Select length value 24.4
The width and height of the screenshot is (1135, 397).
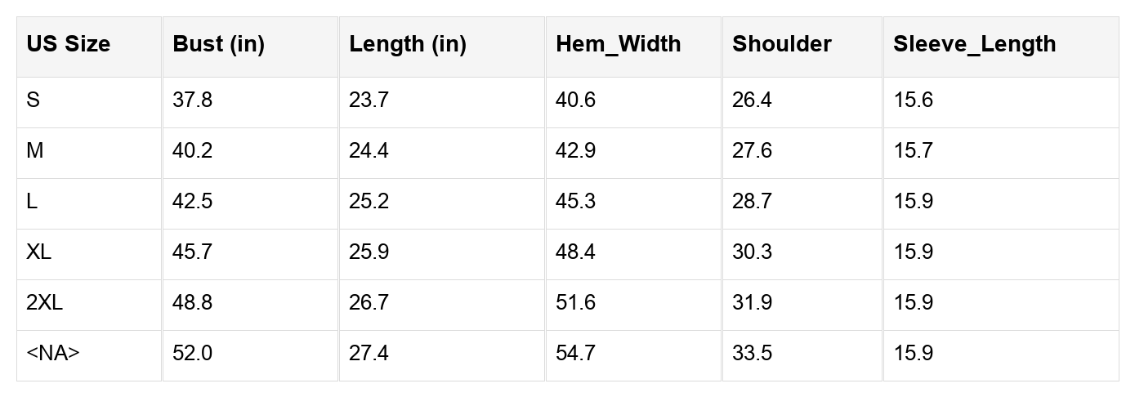point(369,151)
